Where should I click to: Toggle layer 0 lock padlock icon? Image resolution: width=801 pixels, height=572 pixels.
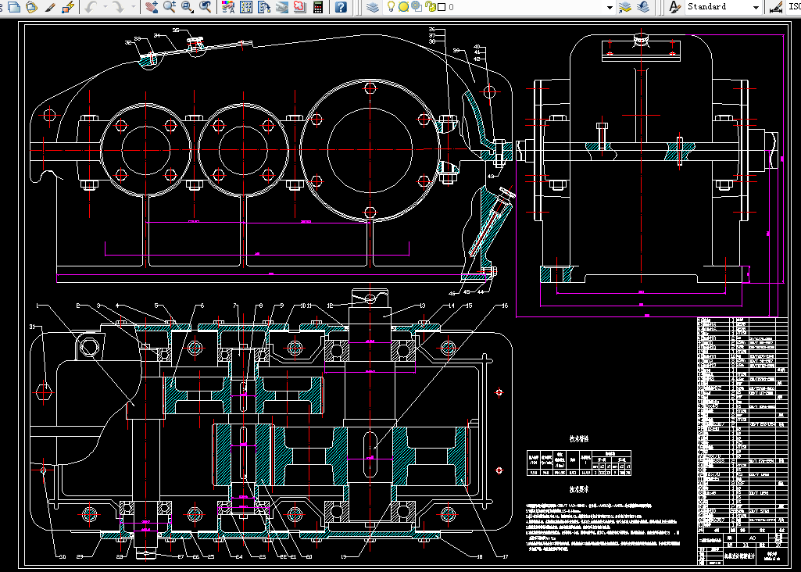click(430, 6)
